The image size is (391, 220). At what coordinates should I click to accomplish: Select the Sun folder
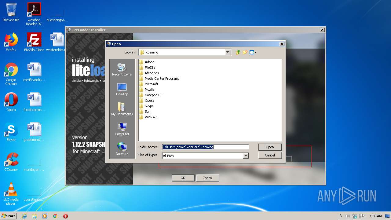pos(145,112)
